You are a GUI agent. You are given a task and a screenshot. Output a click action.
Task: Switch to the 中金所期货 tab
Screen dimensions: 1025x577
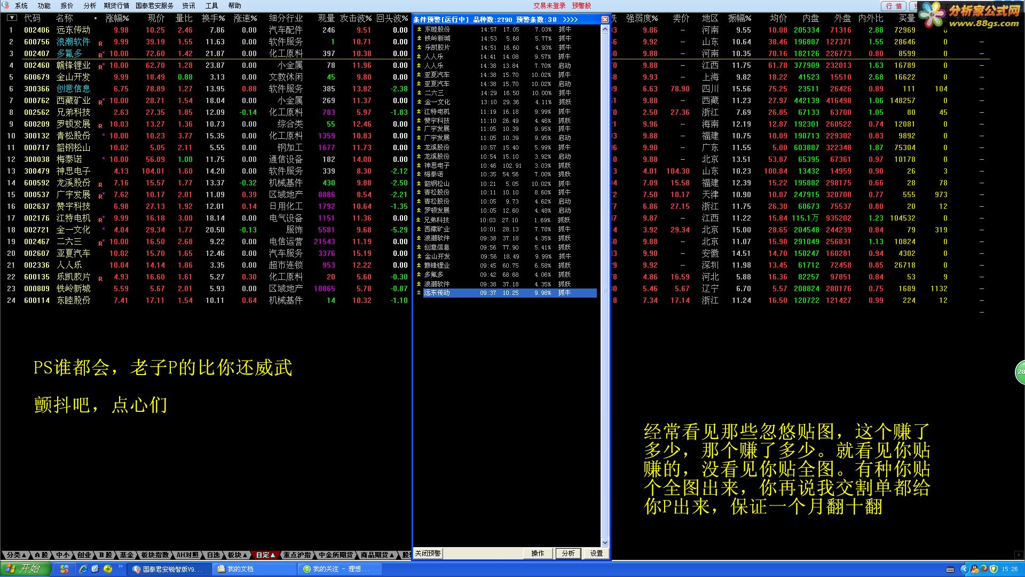[x=335, y=555]
